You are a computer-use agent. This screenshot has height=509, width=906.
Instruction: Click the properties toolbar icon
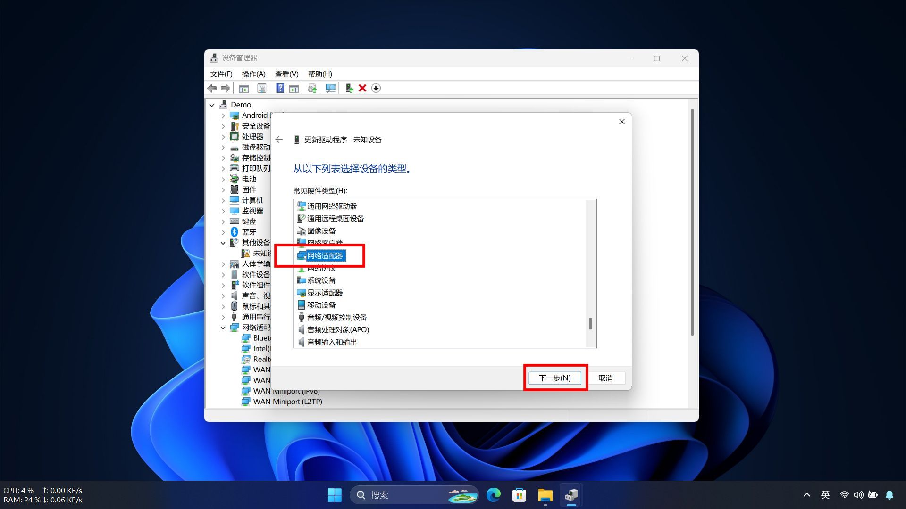pyautogui.click(x=262, y=88)
